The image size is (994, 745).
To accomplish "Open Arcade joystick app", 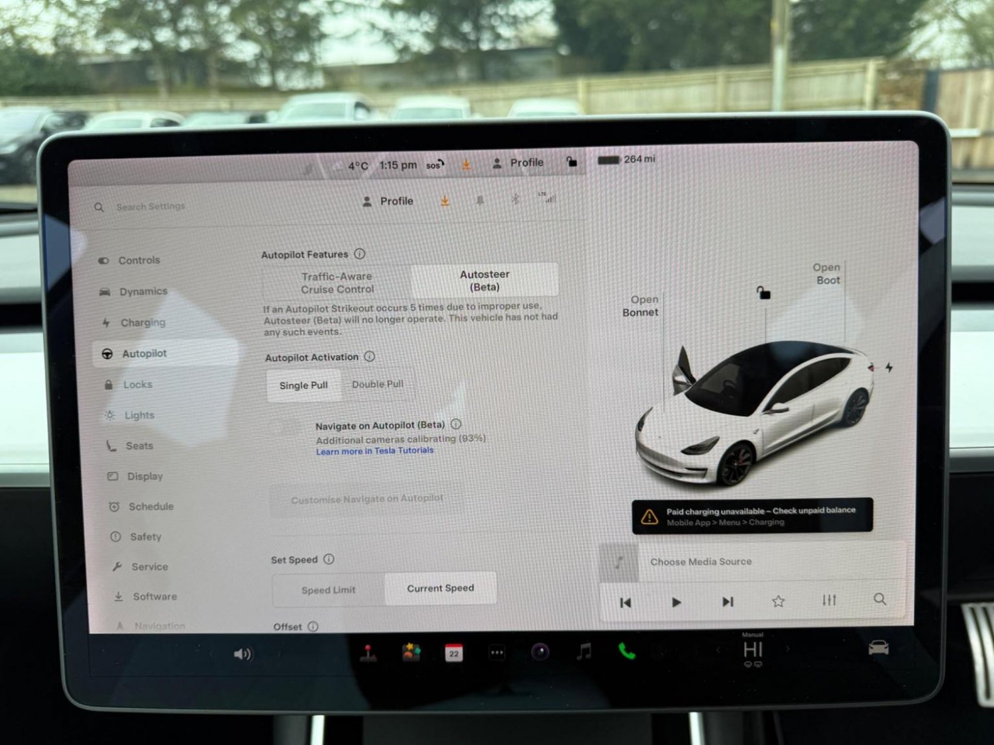I will pyautogui.click(x=368, y=653).
